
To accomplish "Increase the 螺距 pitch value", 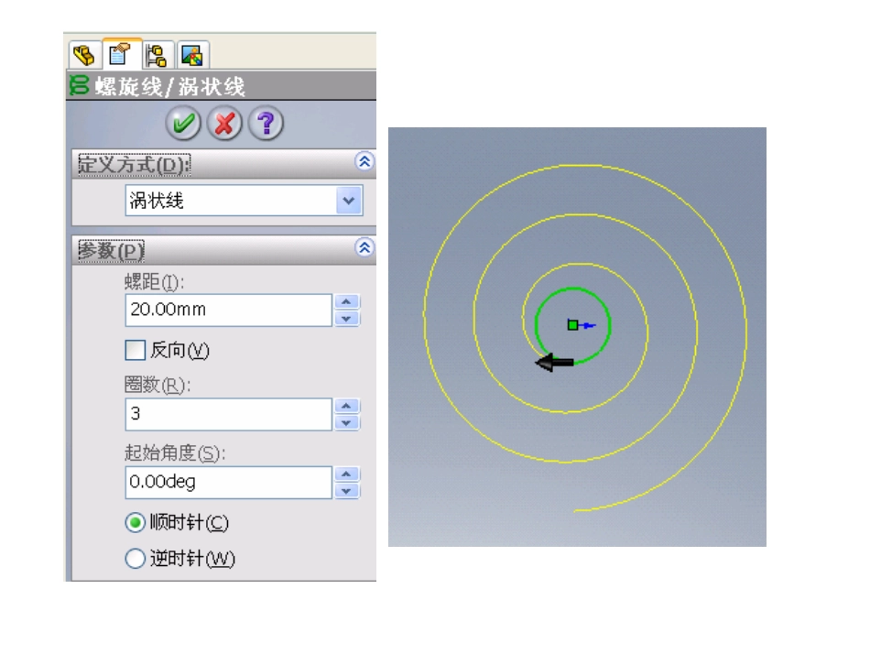I will pyautogui.click(x=347, y=301).
